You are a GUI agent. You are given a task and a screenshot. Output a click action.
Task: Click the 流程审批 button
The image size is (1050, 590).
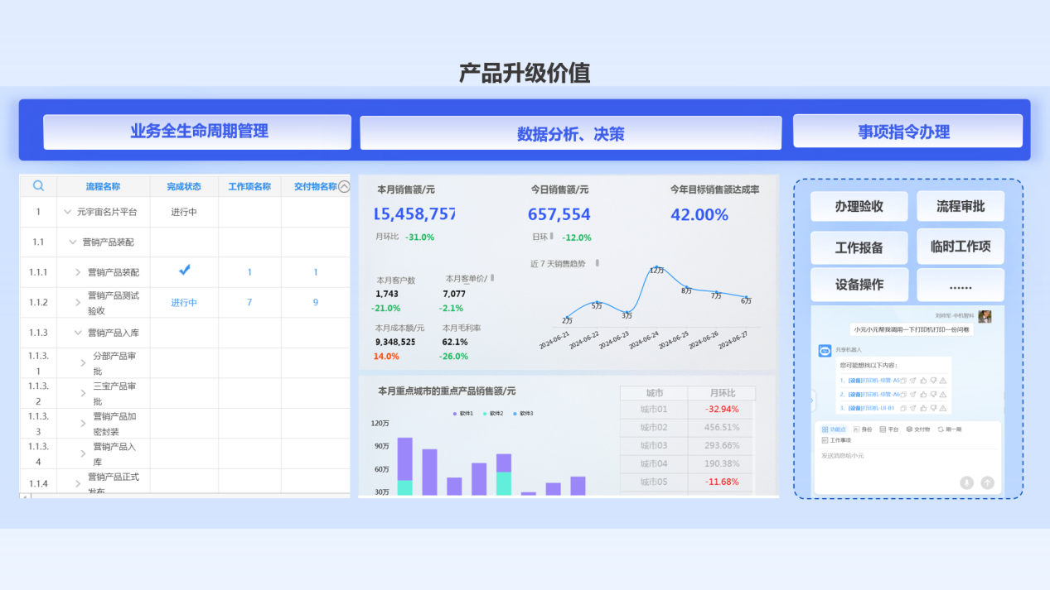[960, 206]
